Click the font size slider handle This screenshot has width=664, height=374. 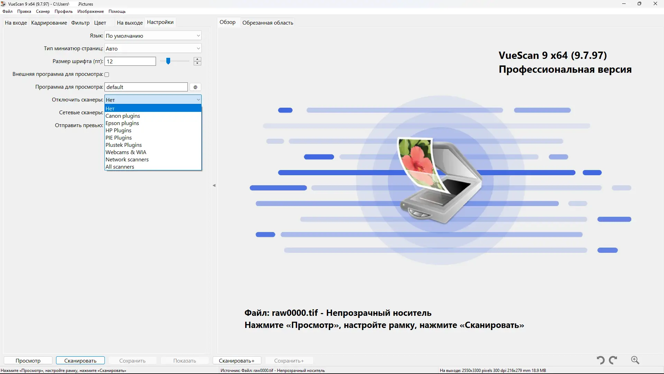pyautogui.click(x=168, y=61)
